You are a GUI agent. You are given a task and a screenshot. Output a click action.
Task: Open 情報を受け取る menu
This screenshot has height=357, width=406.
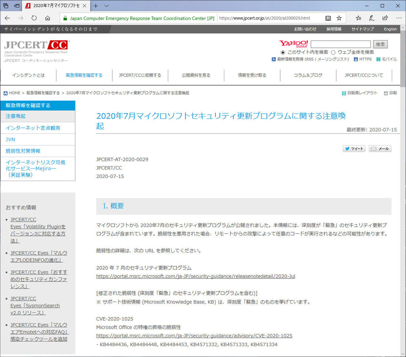click(252, 75)
